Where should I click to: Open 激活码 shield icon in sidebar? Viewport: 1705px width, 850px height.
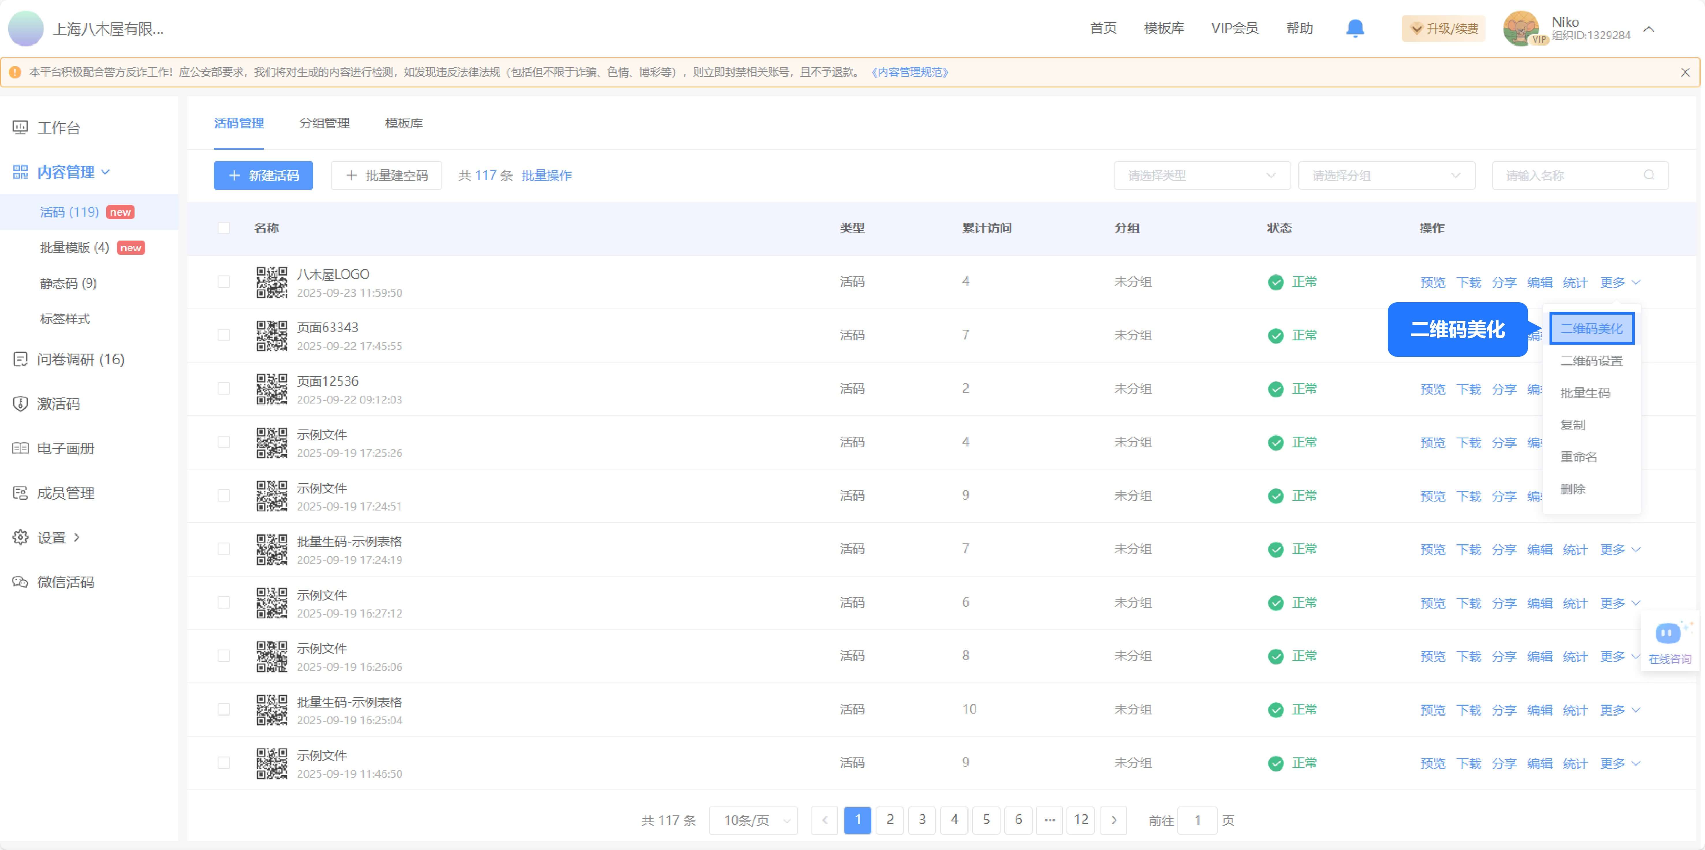tap(20, 404)
